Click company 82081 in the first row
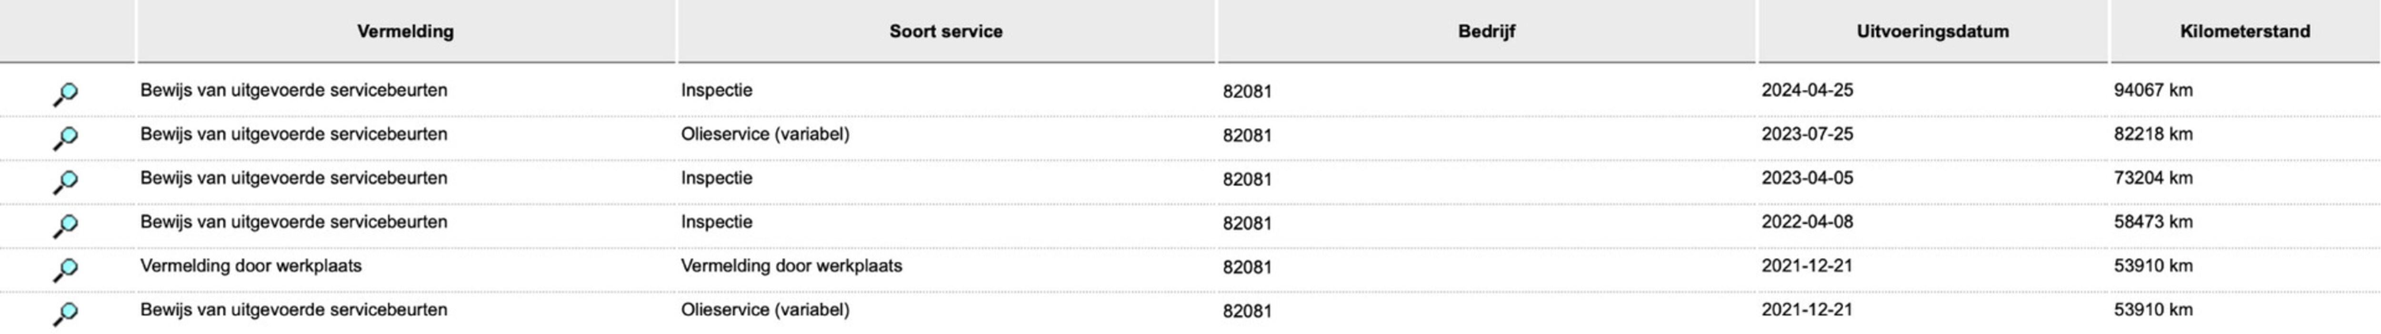Viewport: 2381px width, 334px height. [x=1247, y=91]
